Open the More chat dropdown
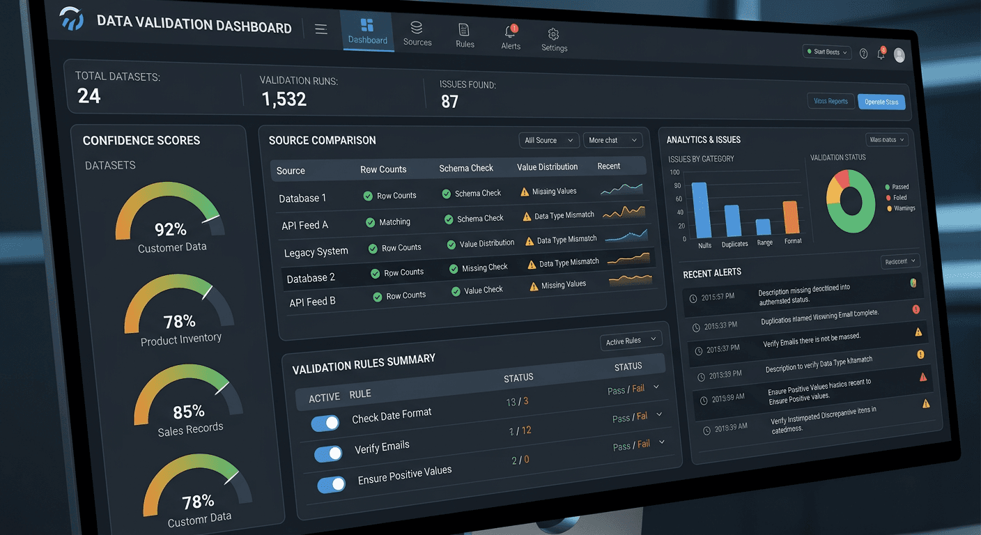 pos(612,140)
